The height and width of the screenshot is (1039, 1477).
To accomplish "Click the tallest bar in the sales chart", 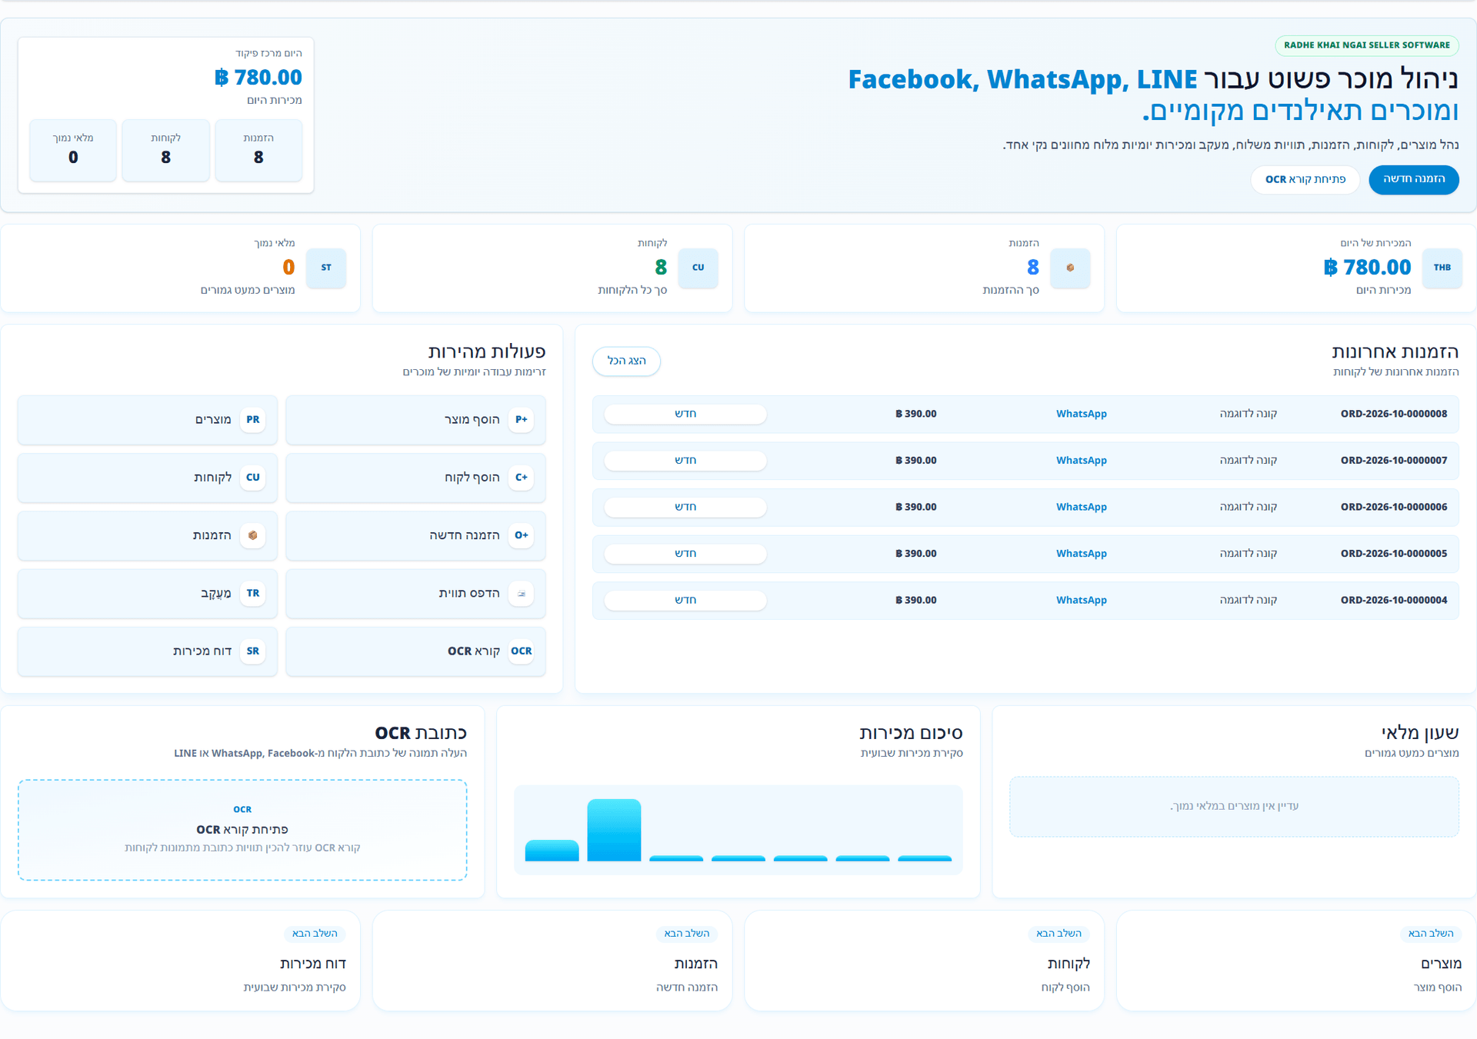I will click(614, 830).
